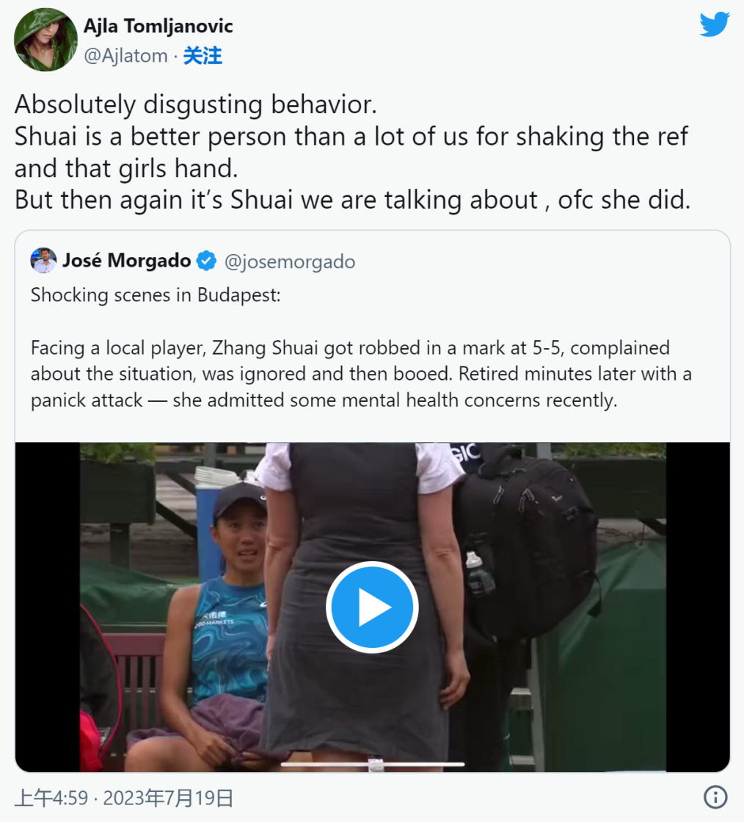
Task: Click the @josemorgado handle
Action: point(290,261)
